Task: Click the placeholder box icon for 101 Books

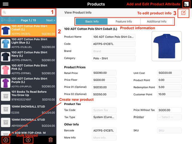Action: tap(6, 96)
